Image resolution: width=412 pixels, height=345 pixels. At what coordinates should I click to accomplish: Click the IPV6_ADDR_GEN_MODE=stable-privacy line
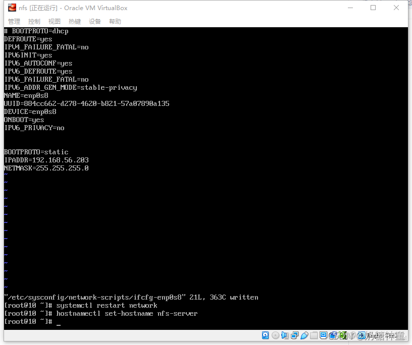coord(71,87)
